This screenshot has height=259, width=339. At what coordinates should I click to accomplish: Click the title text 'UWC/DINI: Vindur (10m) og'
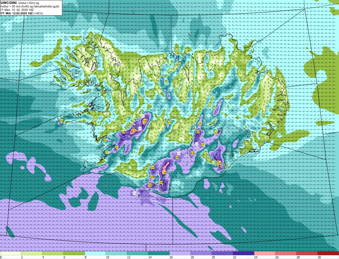pyautogui.click(x=20, y=3)
